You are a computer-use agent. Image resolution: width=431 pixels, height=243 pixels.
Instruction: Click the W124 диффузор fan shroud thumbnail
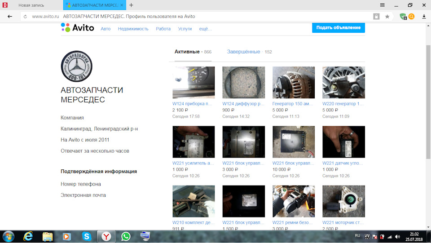[243, 83]
